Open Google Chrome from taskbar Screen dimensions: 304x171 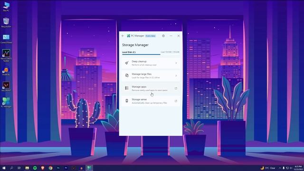coord(50,168)
